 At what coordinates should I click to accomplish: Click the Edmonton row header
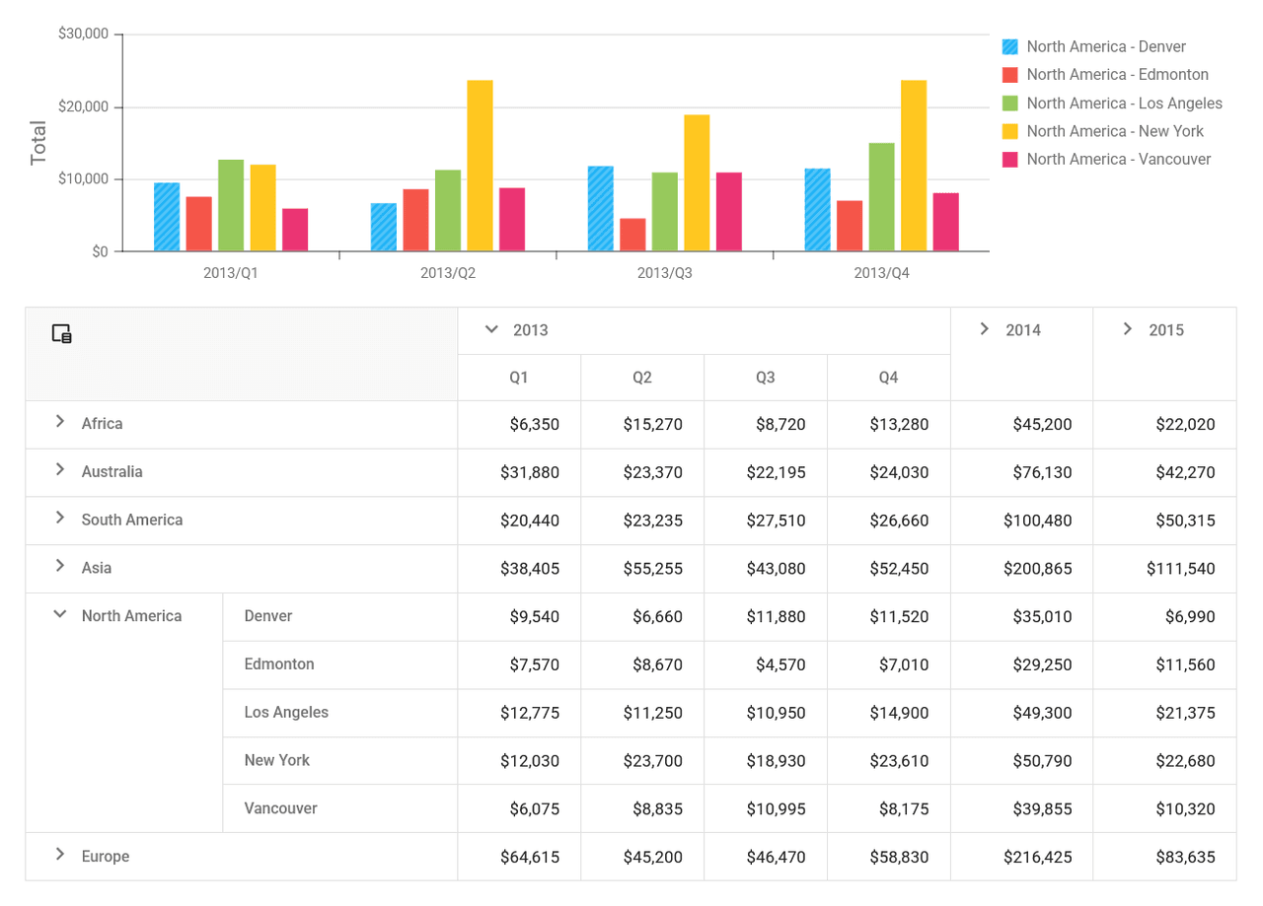coord(340,665)
